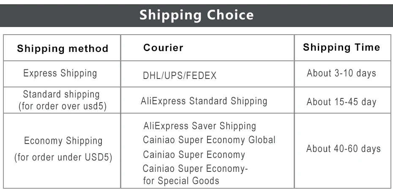The height and width of the screenshot is (190, 393).
Task: Click the Economy Shipping label
Action: [63, 141]
